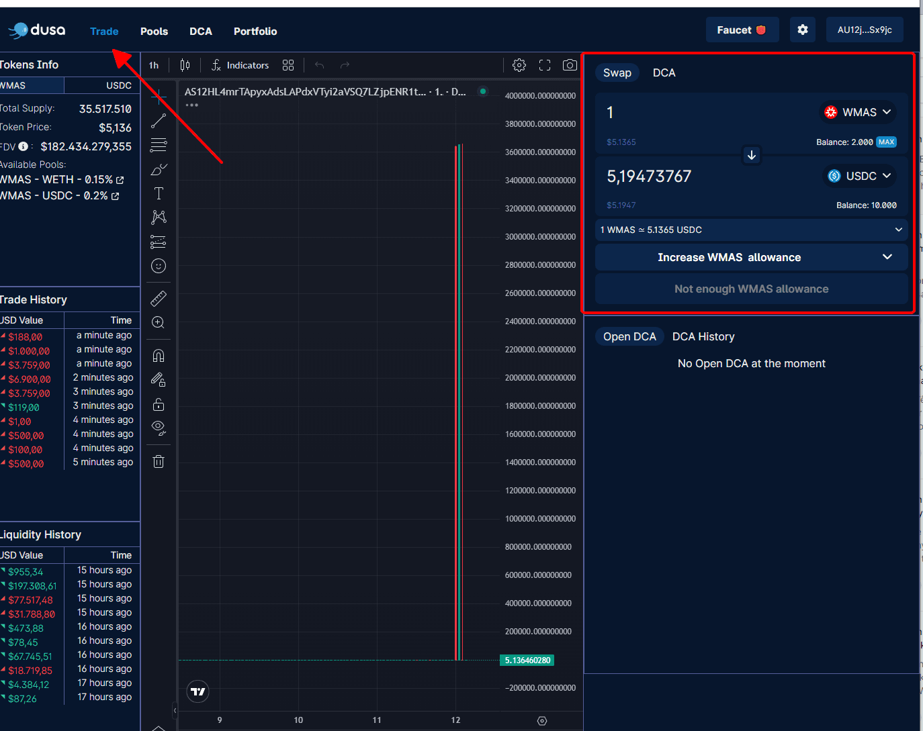Click the Faucet button
The image size is (923, 731).
coord(742,30)
